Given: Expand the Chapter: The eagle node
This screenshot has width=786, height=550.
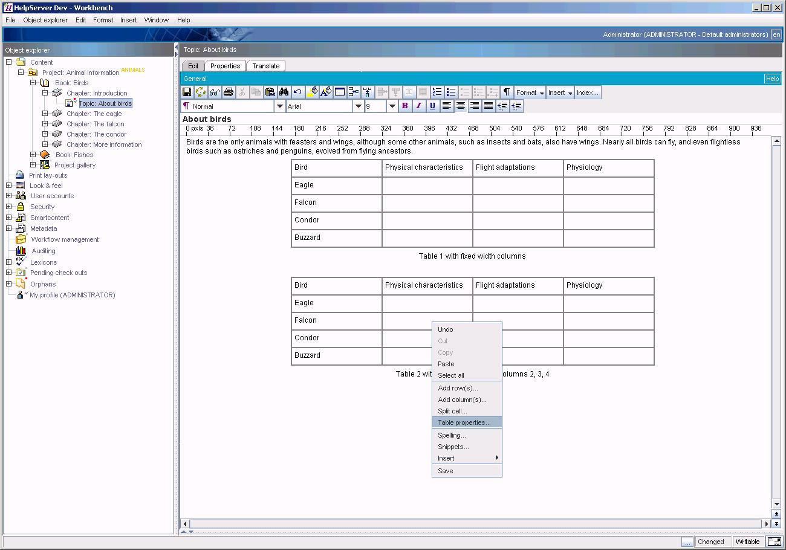Looking at the screenshot, I should click(45, 114).
